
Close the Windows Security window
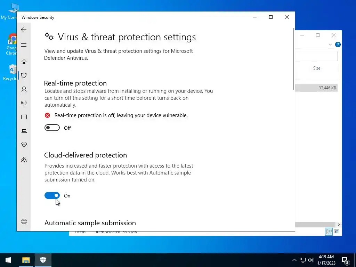point(287,17)
